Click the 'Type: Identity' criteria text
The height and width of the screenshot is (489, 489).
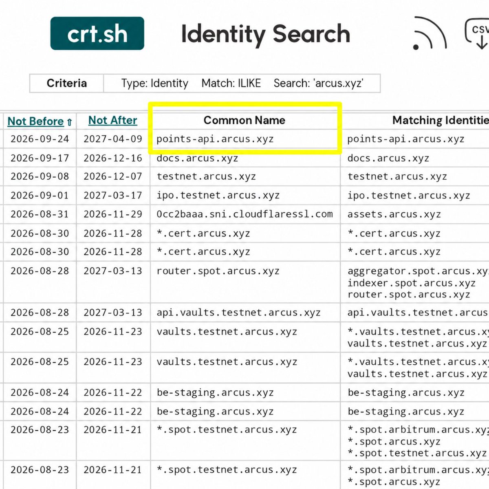(x=155, y=83)
